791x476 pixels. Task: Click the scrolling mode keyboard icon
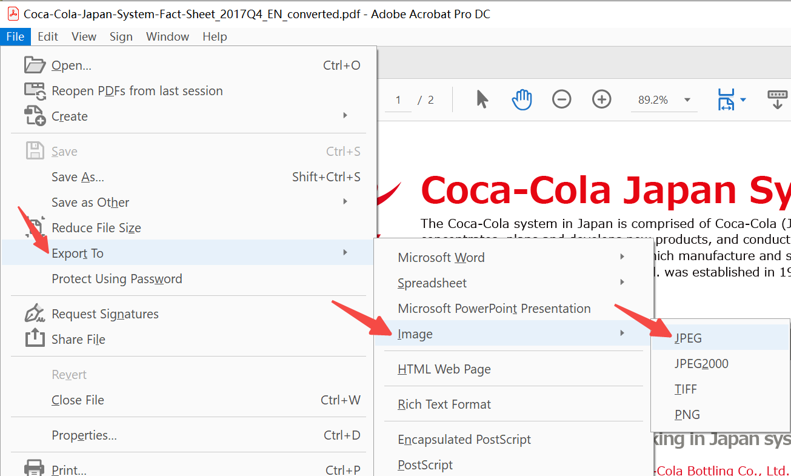point(778,99)
